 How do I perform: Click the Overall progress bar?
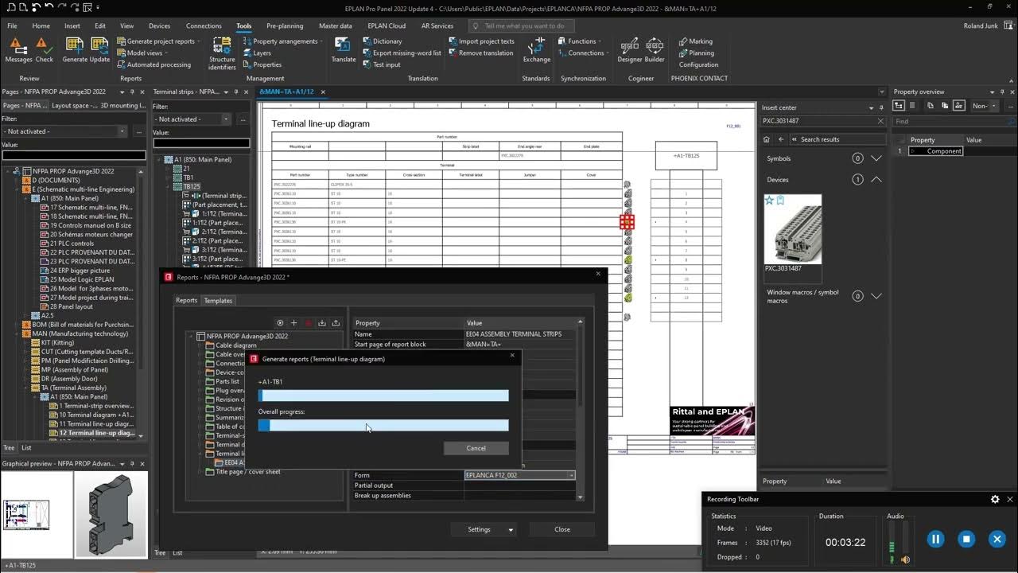[x=383, y=426]
